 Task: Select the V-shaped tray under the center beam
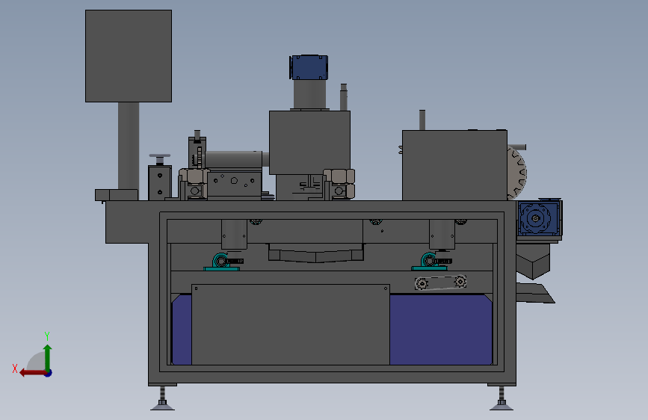316,253
